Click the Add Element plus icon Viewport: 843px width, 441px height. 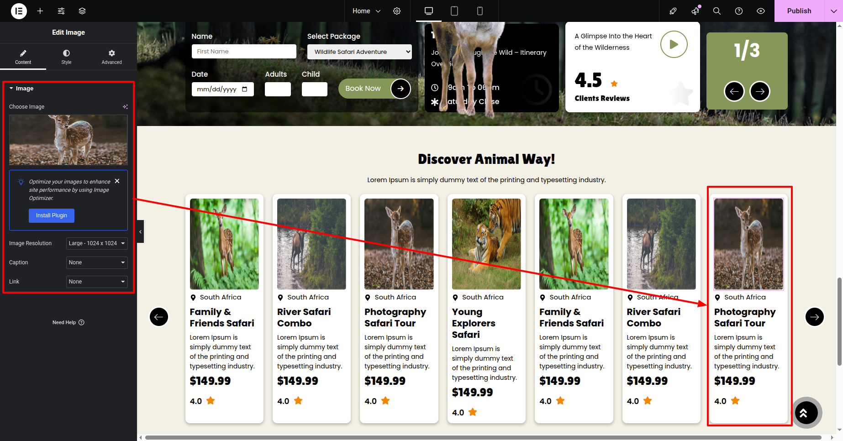tap(40, 11)
